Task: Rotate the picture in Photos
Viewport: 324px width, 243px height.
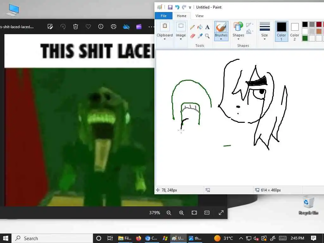Action: pyautogui.click(x=63, y=27)
